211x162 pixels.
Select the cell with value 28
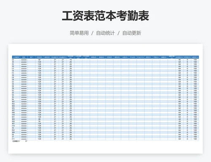179,121
